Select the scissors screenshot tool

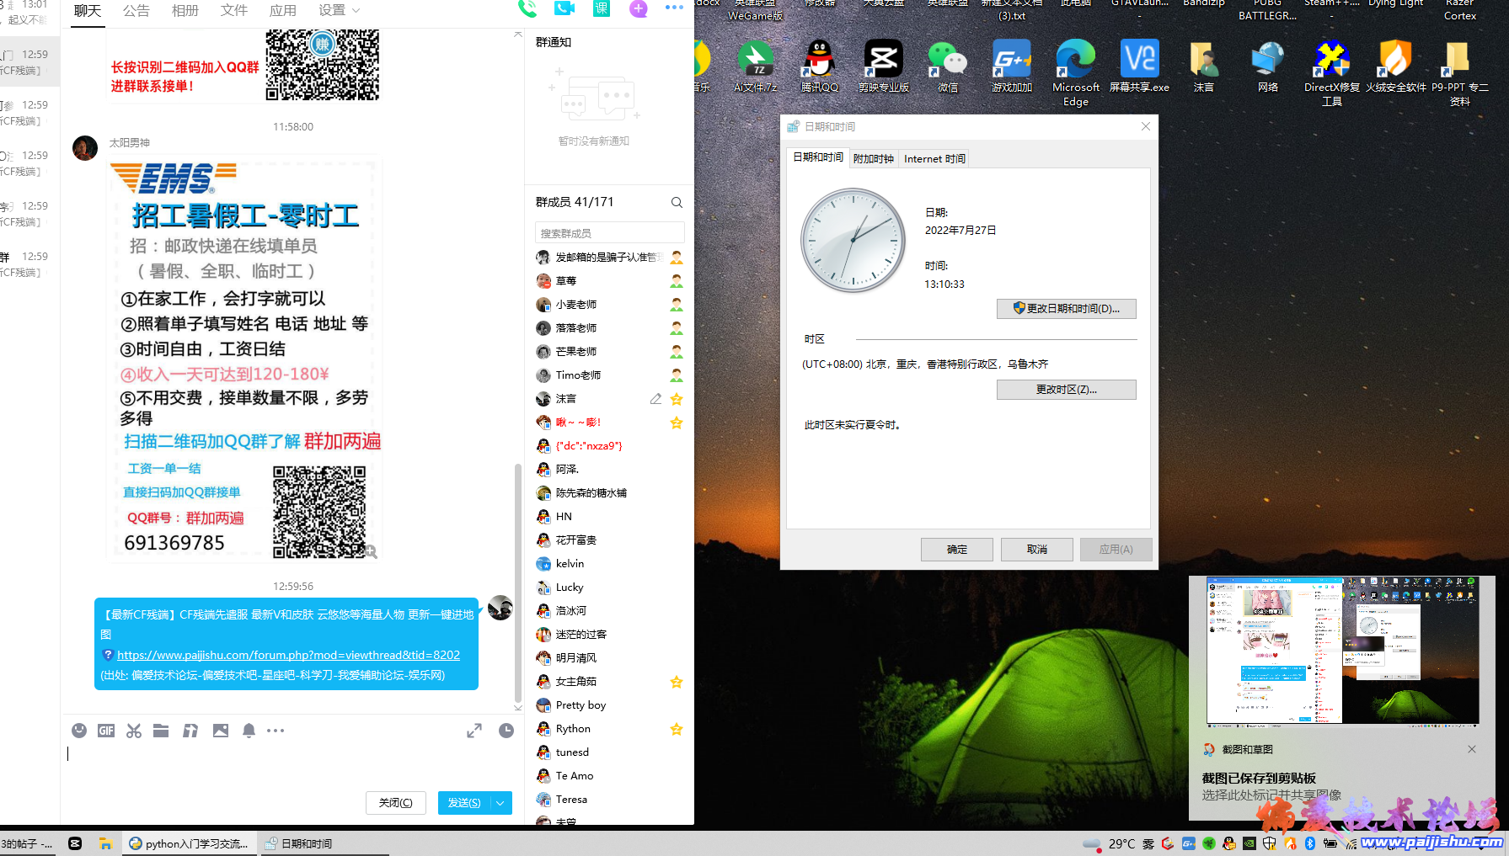[134, 731]
